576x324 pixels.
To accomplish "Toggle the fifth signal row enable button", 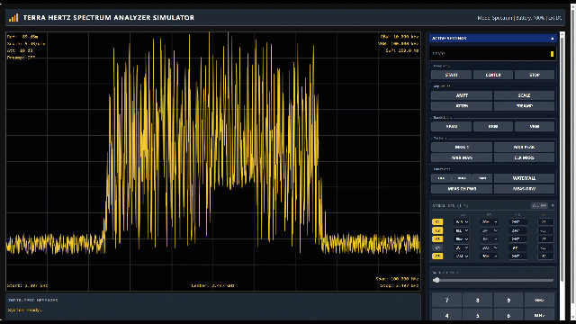I will click(437, 256).
